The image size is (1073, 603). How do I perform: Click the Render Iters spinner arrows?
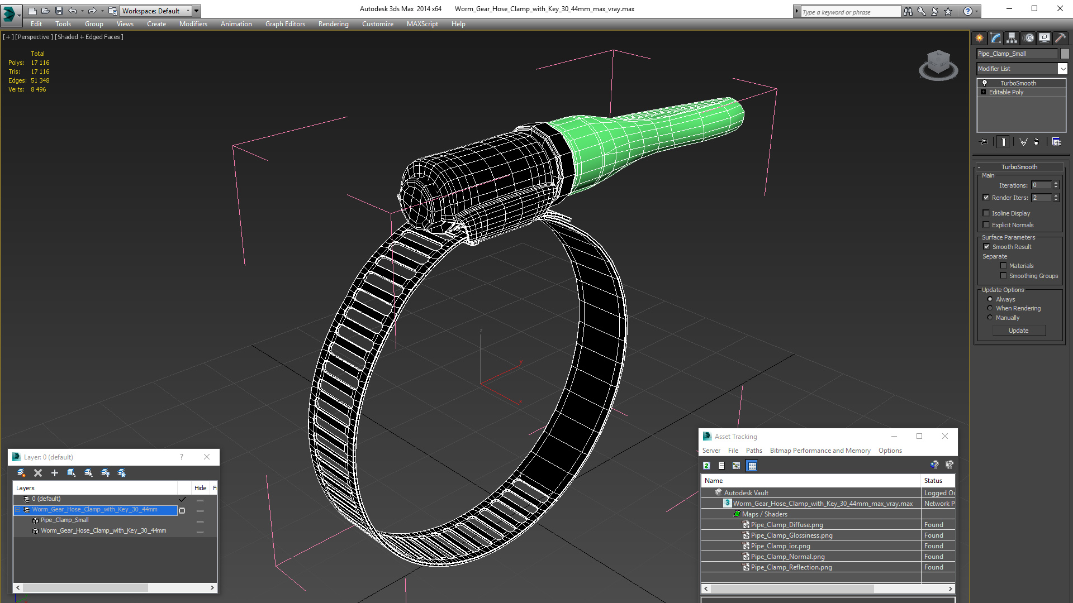tap(1056, 198)
